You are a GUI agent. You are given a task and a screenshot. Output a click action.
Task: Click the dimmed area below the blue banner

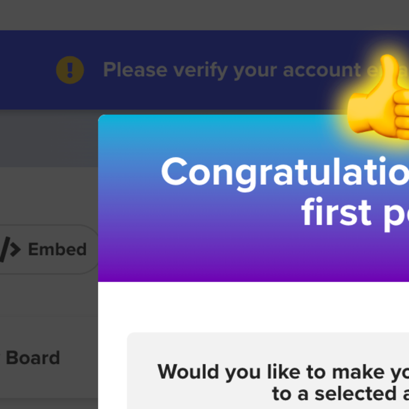[x=49, y=139]
